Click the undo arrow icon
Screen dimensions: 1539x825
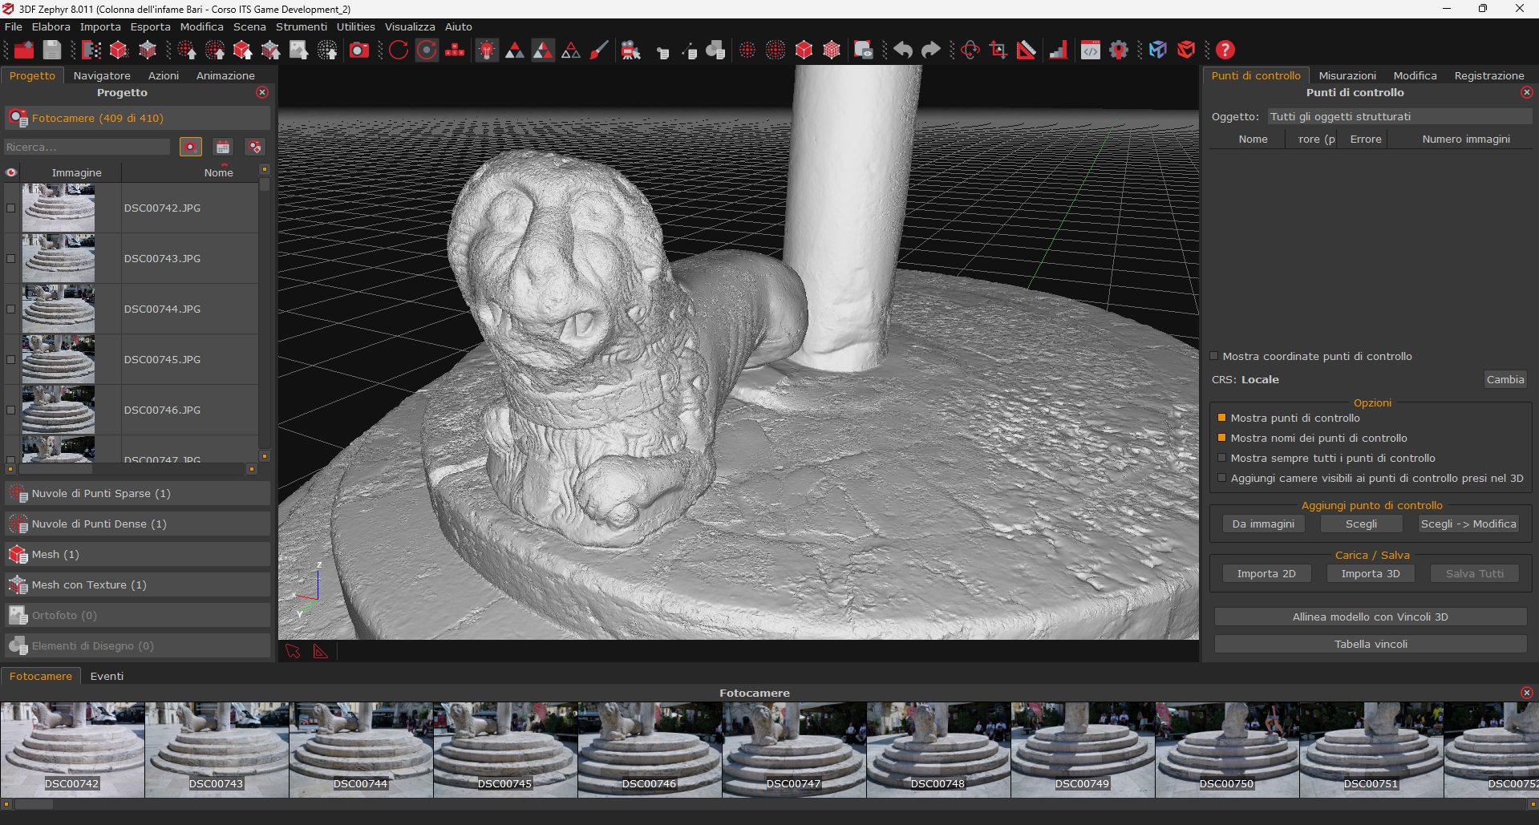(903, 51)
